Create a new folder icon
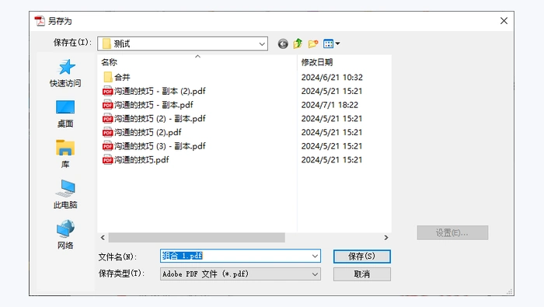The height and width of the screenshot is (307, 544). tap(313, 44)
